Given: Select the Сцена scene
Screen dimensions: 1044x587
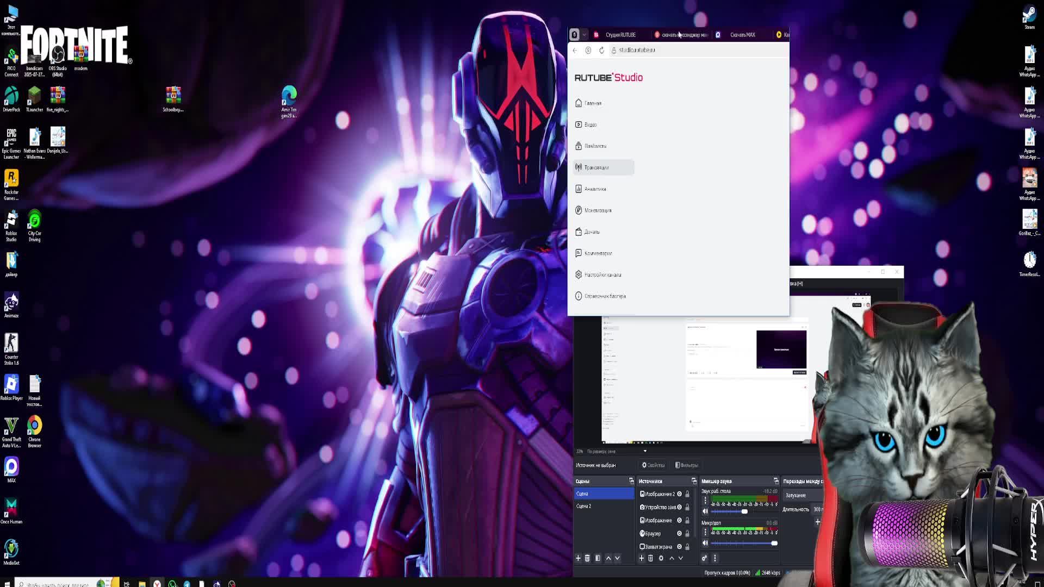Looking at the screenshot, I should coord(604,494).
